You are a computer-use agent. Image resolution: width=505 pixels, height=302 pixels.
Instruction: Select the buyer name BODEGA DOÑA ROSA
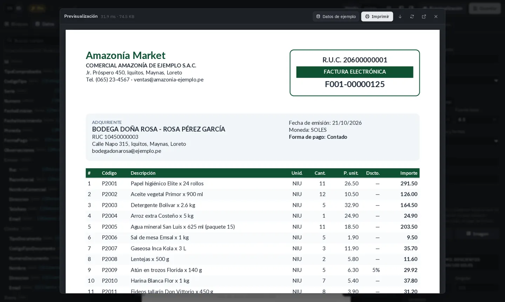tap(159, 129)
